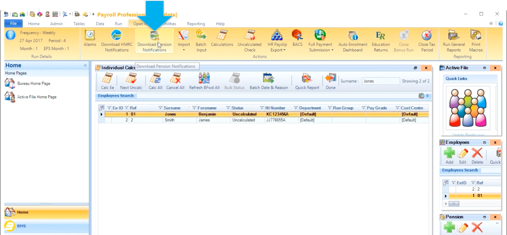Collapse the Home navigation pane

coord(85,65)
